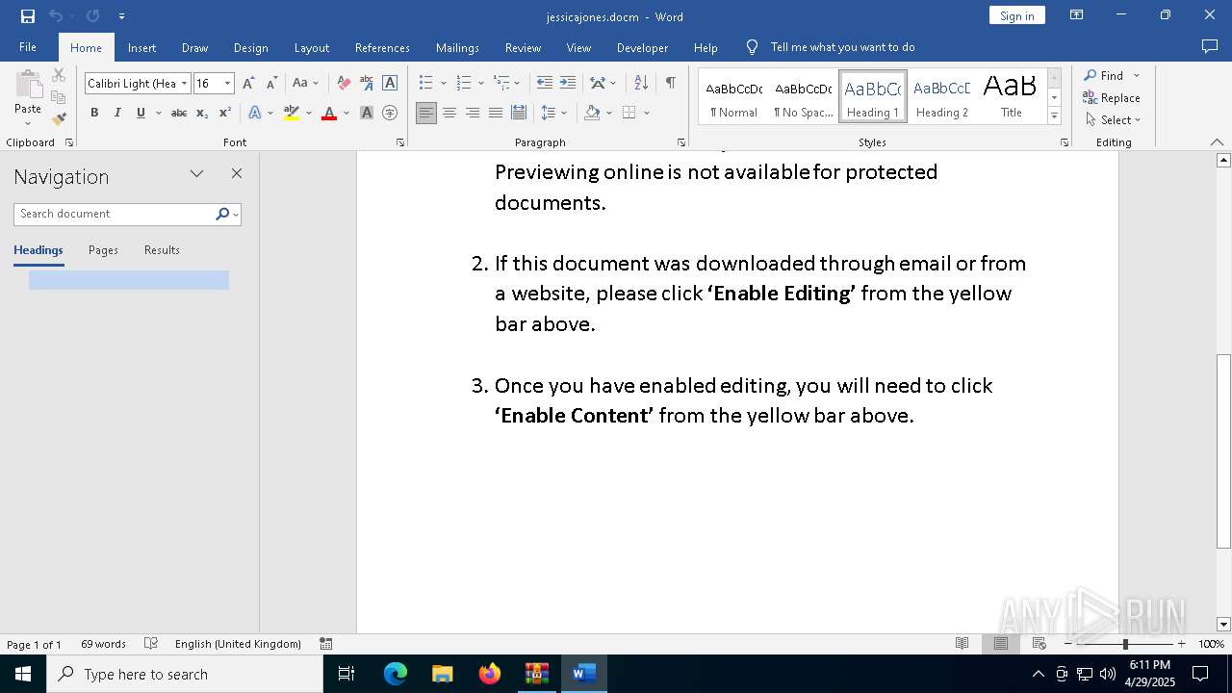Viewport: 1232px width, 693px height.
Task: Open the font size dropdown
Action: pyautogui.click(x=228, y=84)
